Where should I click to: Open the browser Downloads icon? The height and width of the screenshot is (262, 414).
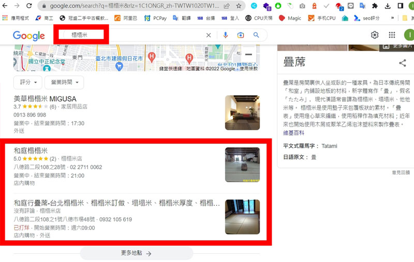pos(388,6)
